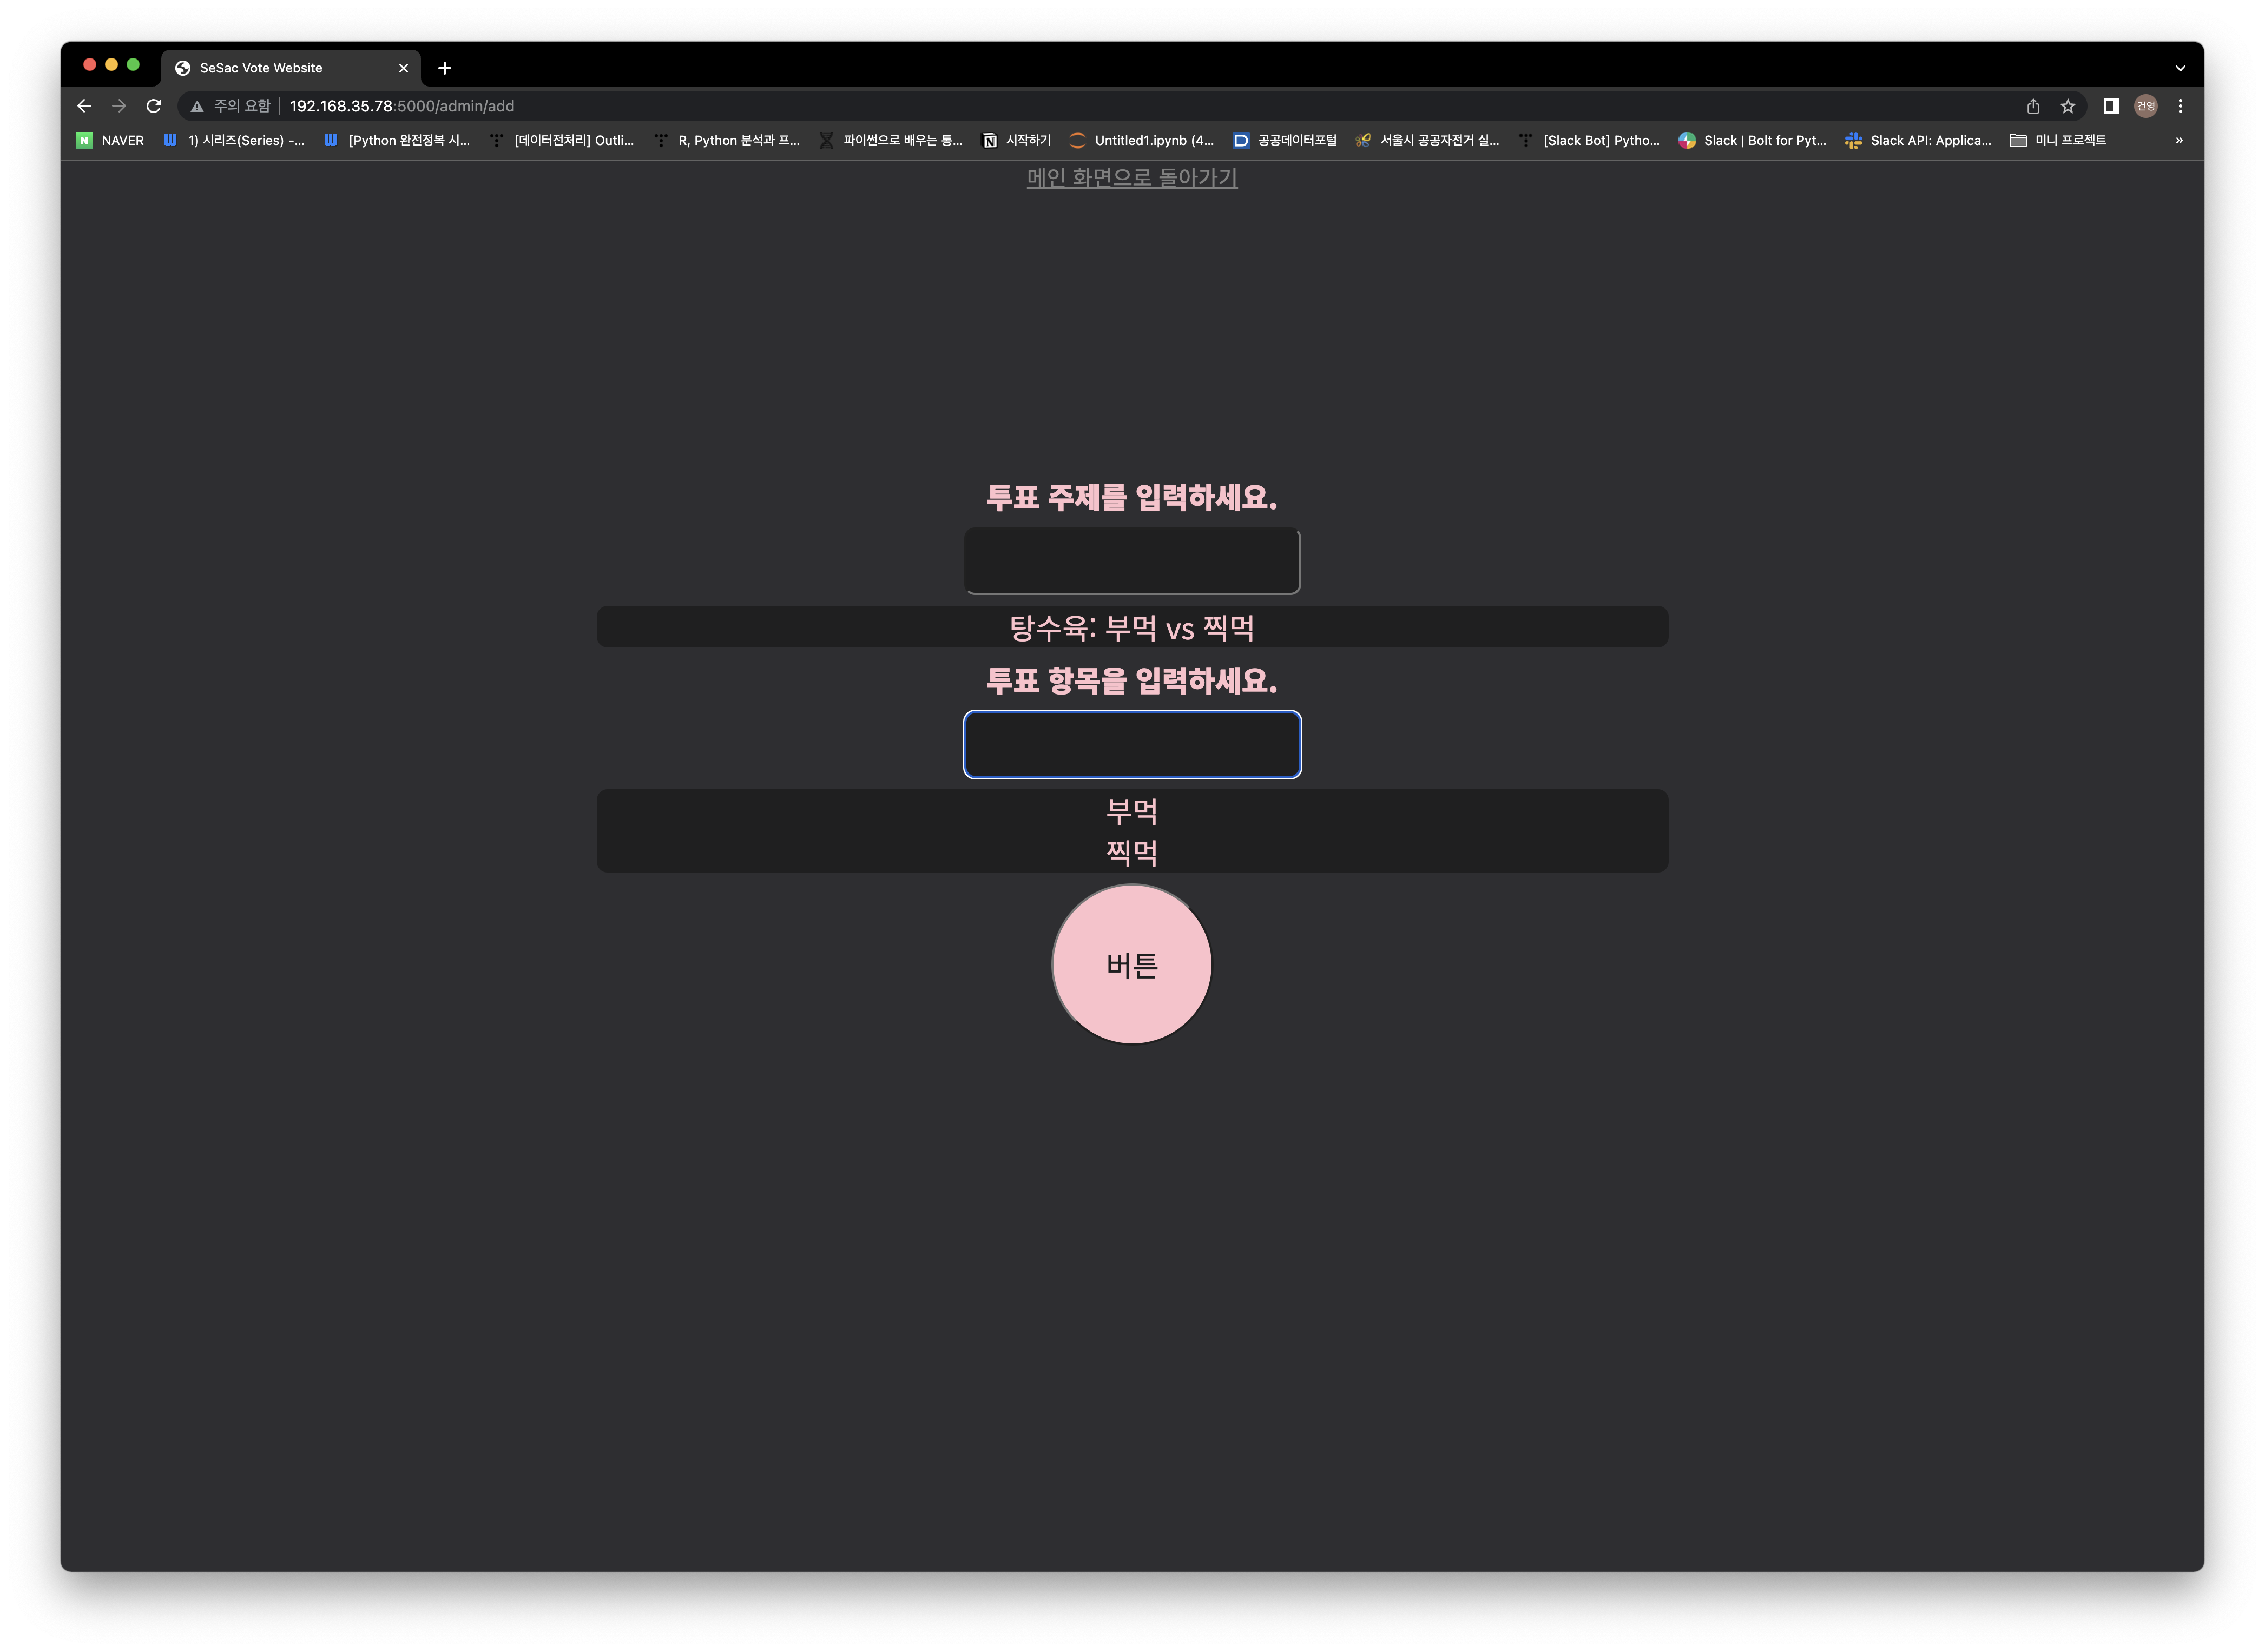The width and height of the screenshot is (2265, 1652).
Task: Click the browser back arrow
Action: 84,106
